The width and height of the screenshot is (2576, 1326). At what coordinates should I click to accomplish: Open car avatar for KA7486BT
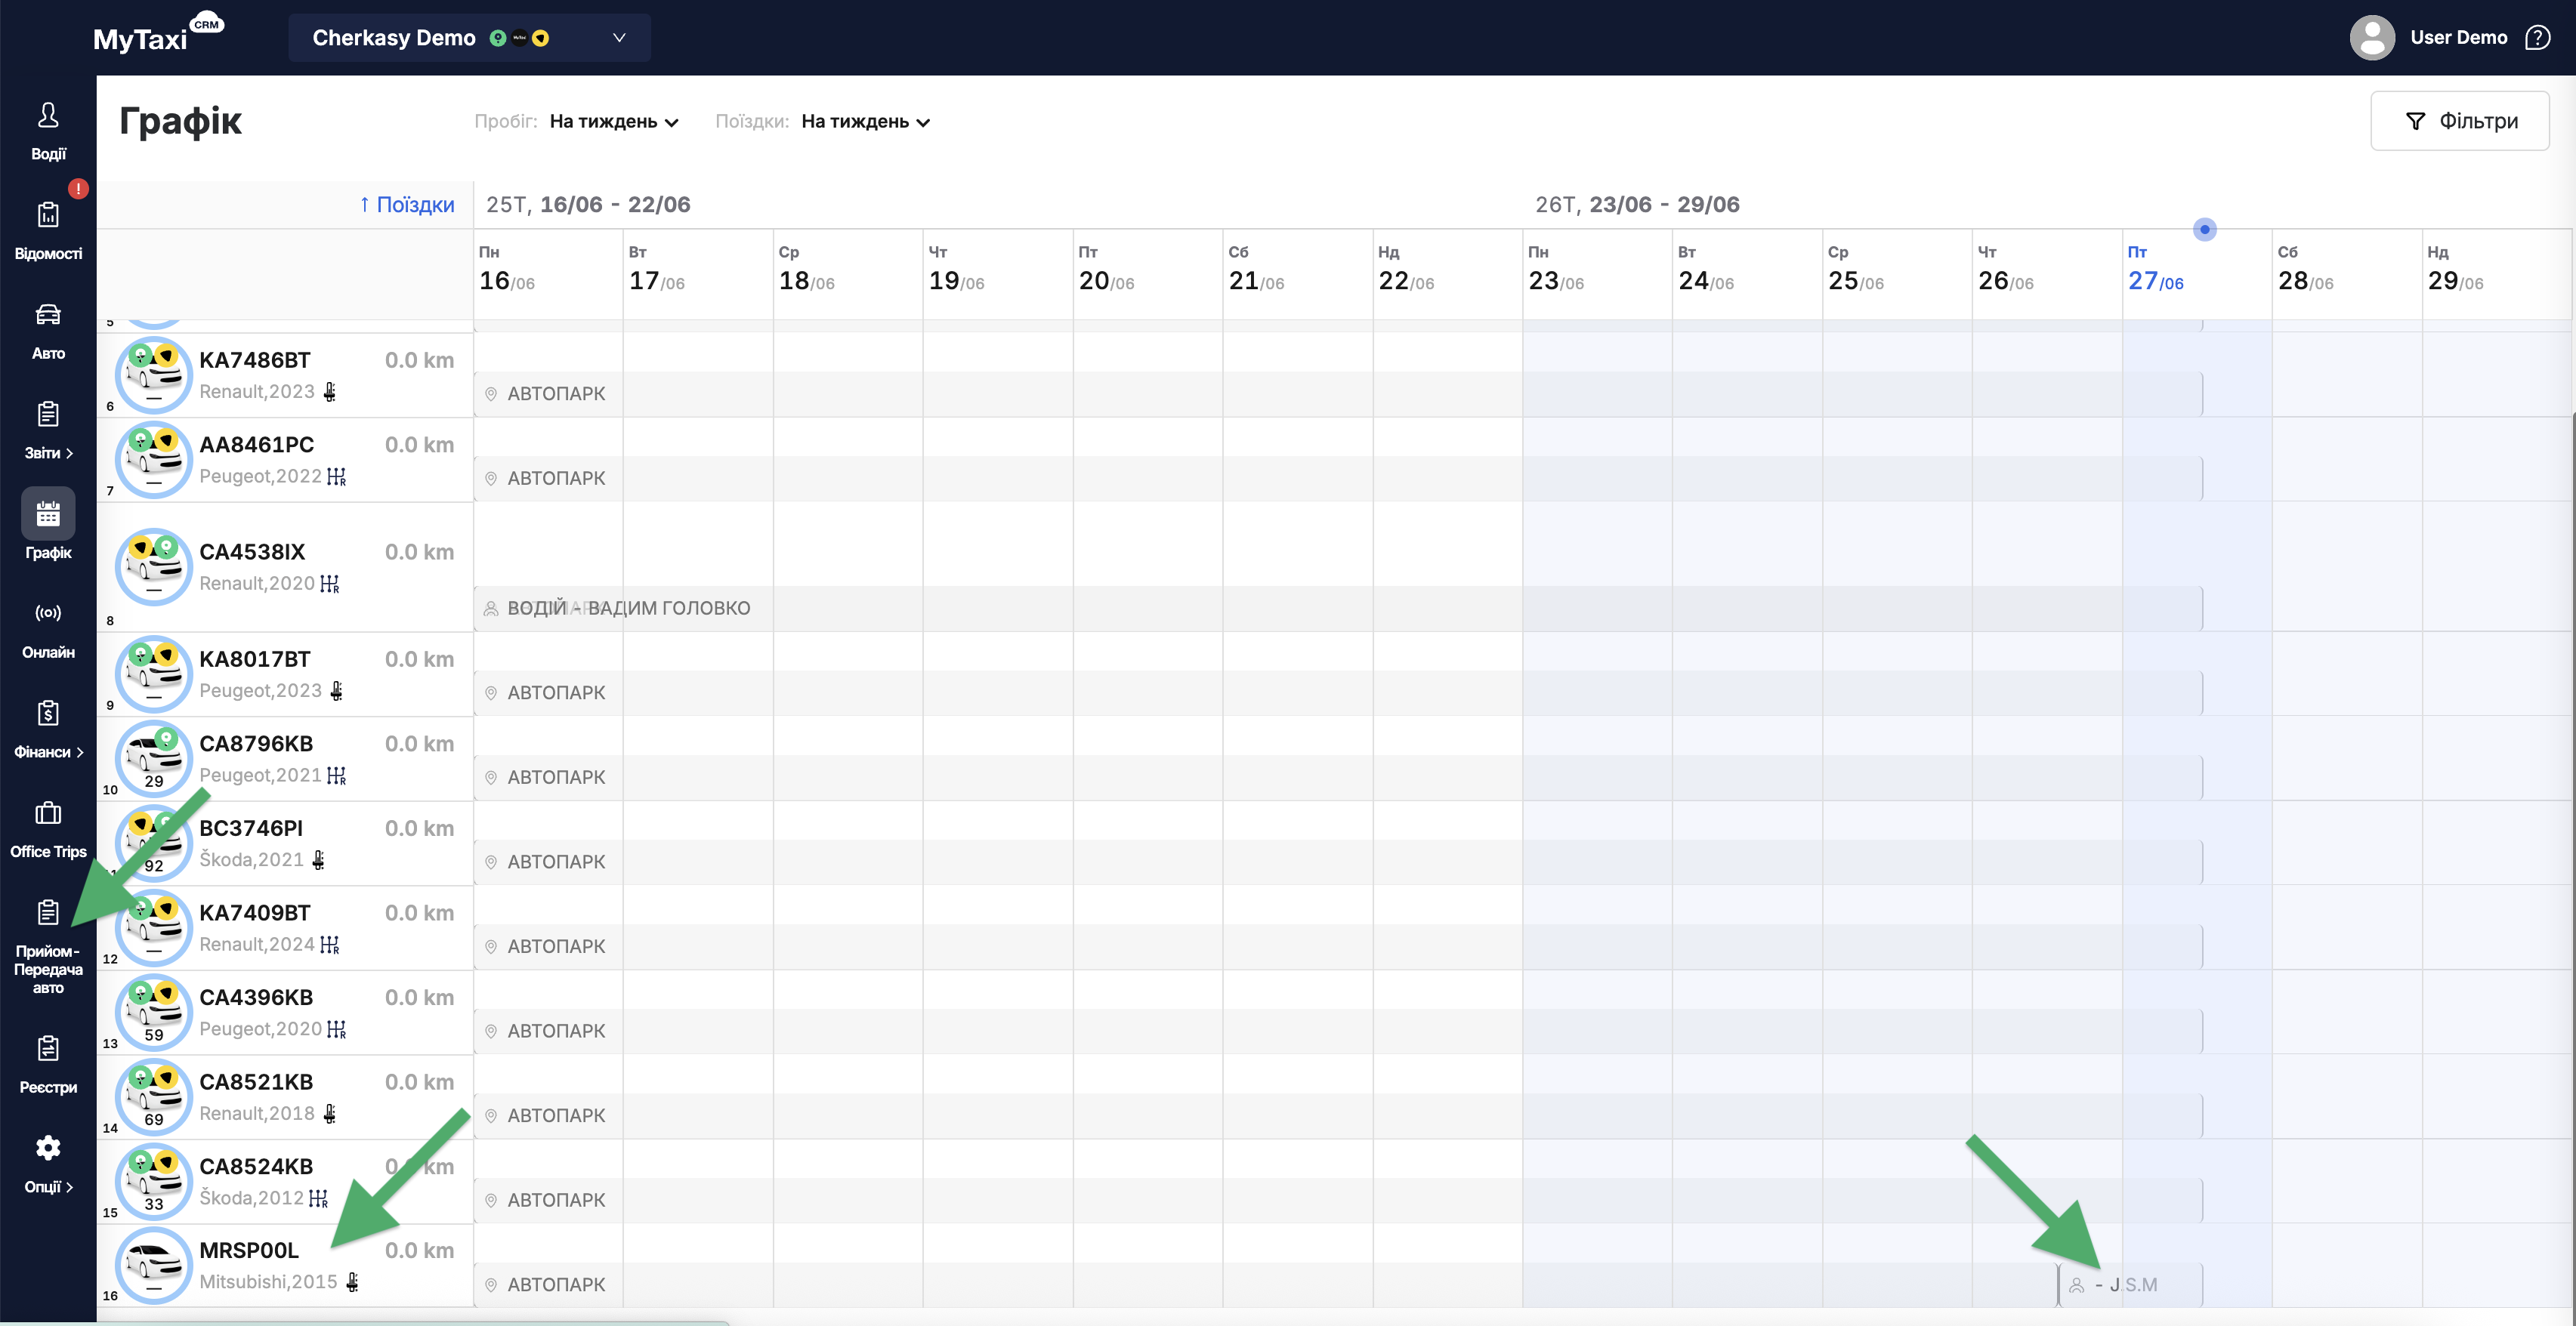tap(154, 376)
